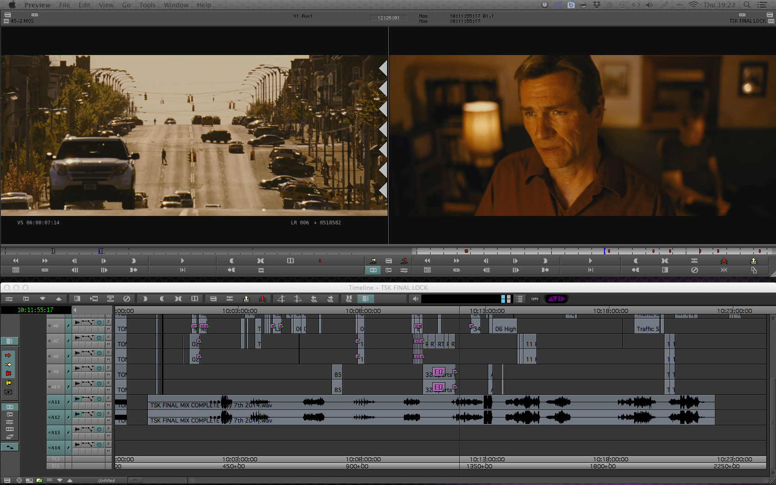Click the red Extract arrow in timeline toolbar
Image resolution: width=776 pixels, height=485 pixels.
pos(263,299)
